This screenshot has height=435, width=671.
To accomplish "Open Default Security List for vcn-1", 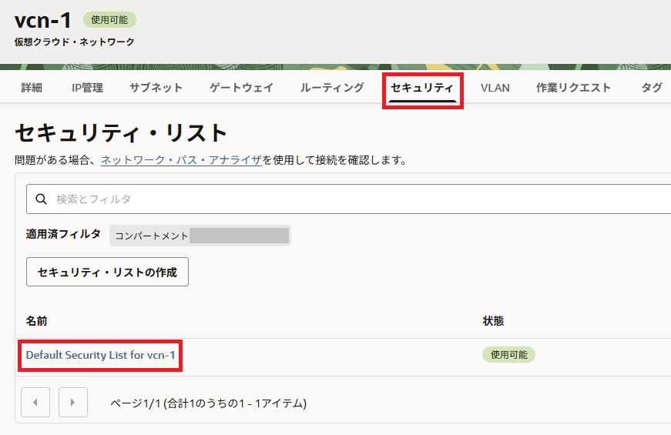I will tap(100, 355).
